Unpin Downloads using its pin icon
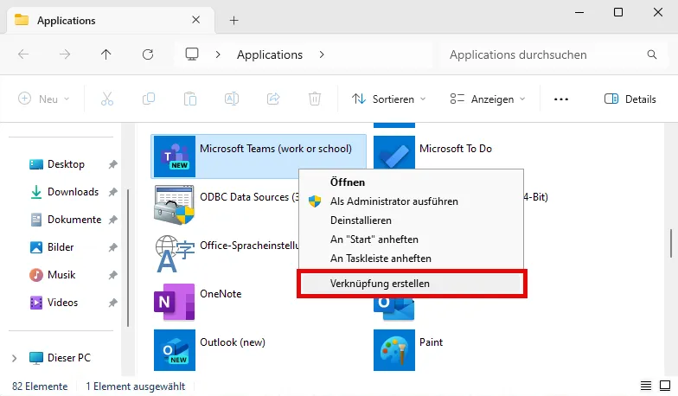The width and height of the screenshot is (678, 396). point(112,192)
